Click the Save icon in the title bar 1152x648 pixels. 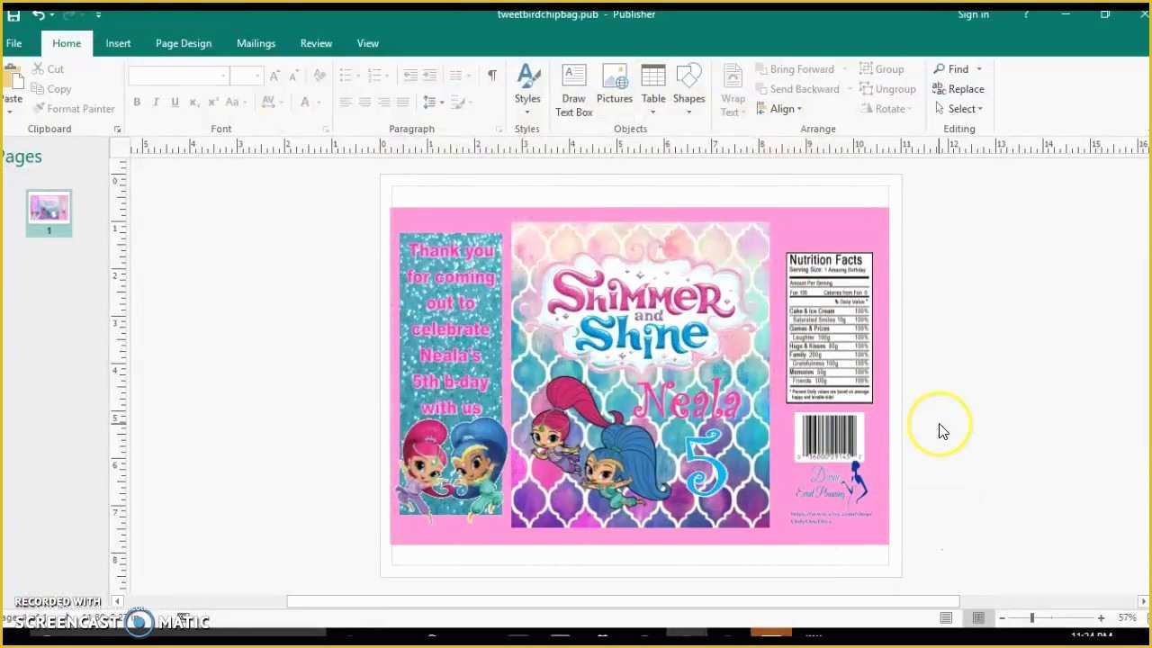pyautogui.click(x=13, y=14)
